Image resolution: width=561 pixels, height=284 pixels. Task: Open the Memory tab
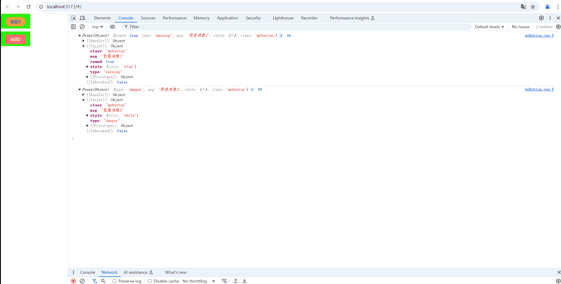202,18
